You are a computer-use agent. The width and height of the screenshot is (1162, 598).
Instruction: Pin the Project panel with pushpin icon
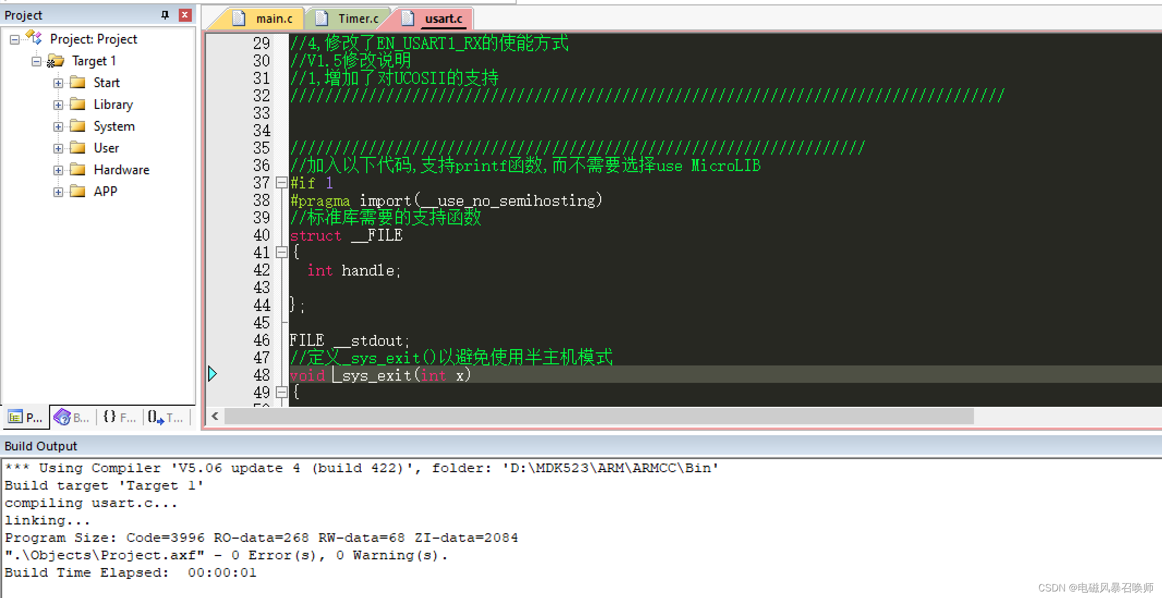tap(165, 15)
